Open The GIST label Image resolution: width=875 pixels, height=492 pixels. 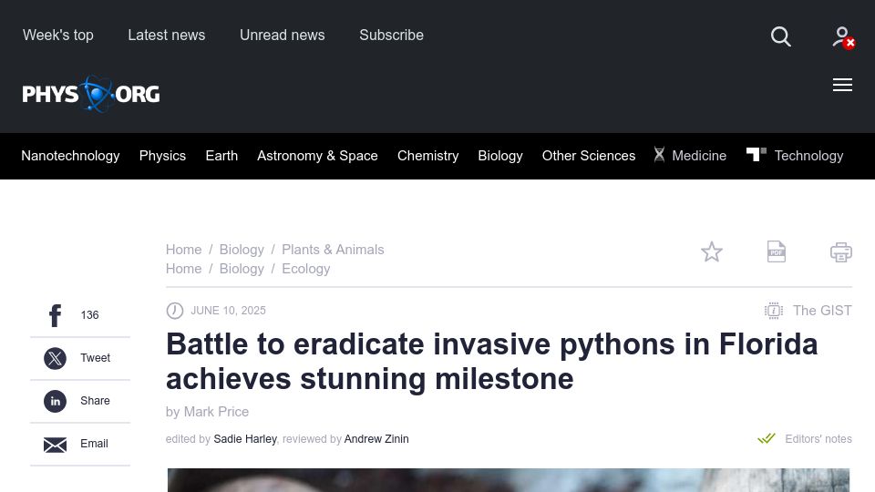click(x=822, y=311)
